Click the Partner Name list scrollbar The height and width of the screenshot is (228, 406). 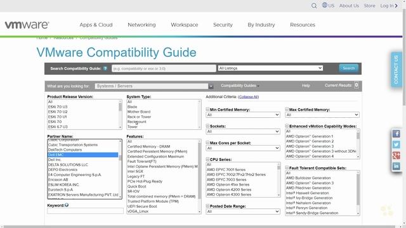120,169
